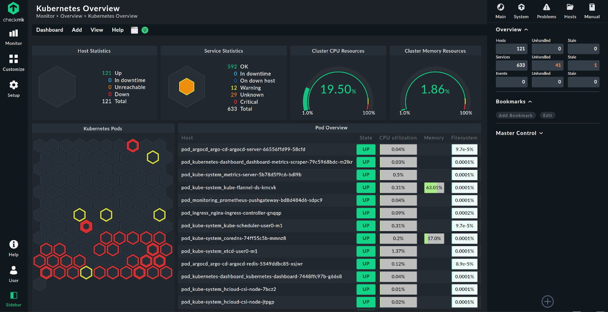
Task: Click 0 Critical in Service Statistics
Action: point(246,102)
